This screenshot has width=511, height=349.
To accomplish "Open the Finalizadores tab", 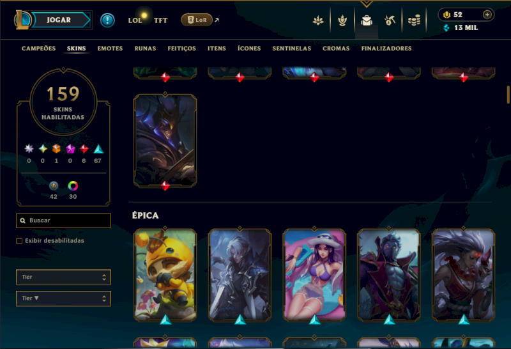I will click(x=386, y=49).
